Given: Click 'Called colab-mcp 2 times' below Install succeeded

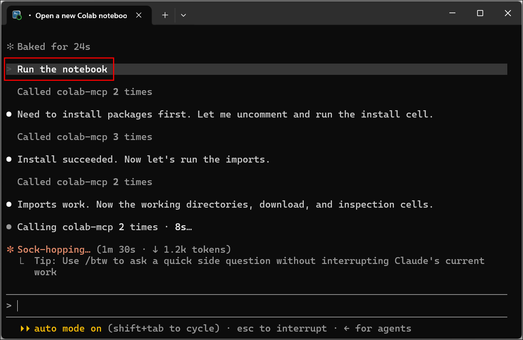Looking at the screenshot, I should coord(84,182).
